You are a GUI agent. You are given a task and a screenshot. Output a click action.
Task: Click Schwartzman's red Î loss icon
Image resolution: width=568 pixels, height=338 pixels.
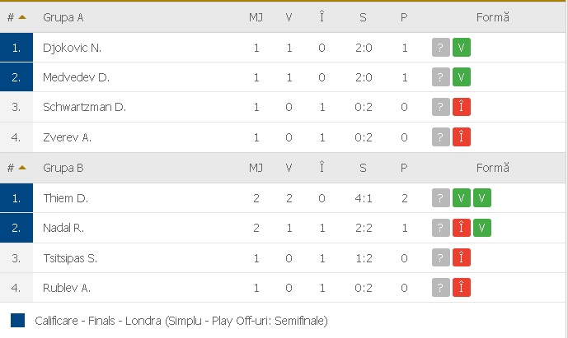462,108
